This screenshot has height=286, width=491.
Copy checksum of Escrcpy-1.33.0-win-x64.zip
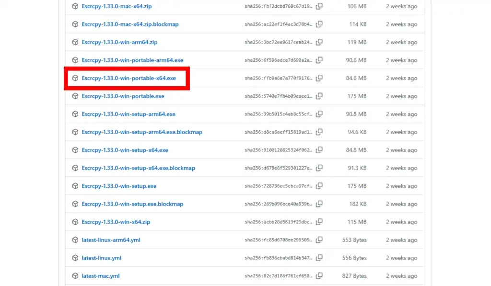pyautogui.click(x=319, y=222)
